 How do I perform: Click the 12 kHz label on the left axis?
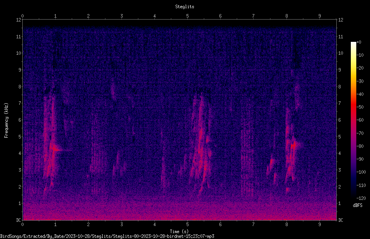(19, 20)
